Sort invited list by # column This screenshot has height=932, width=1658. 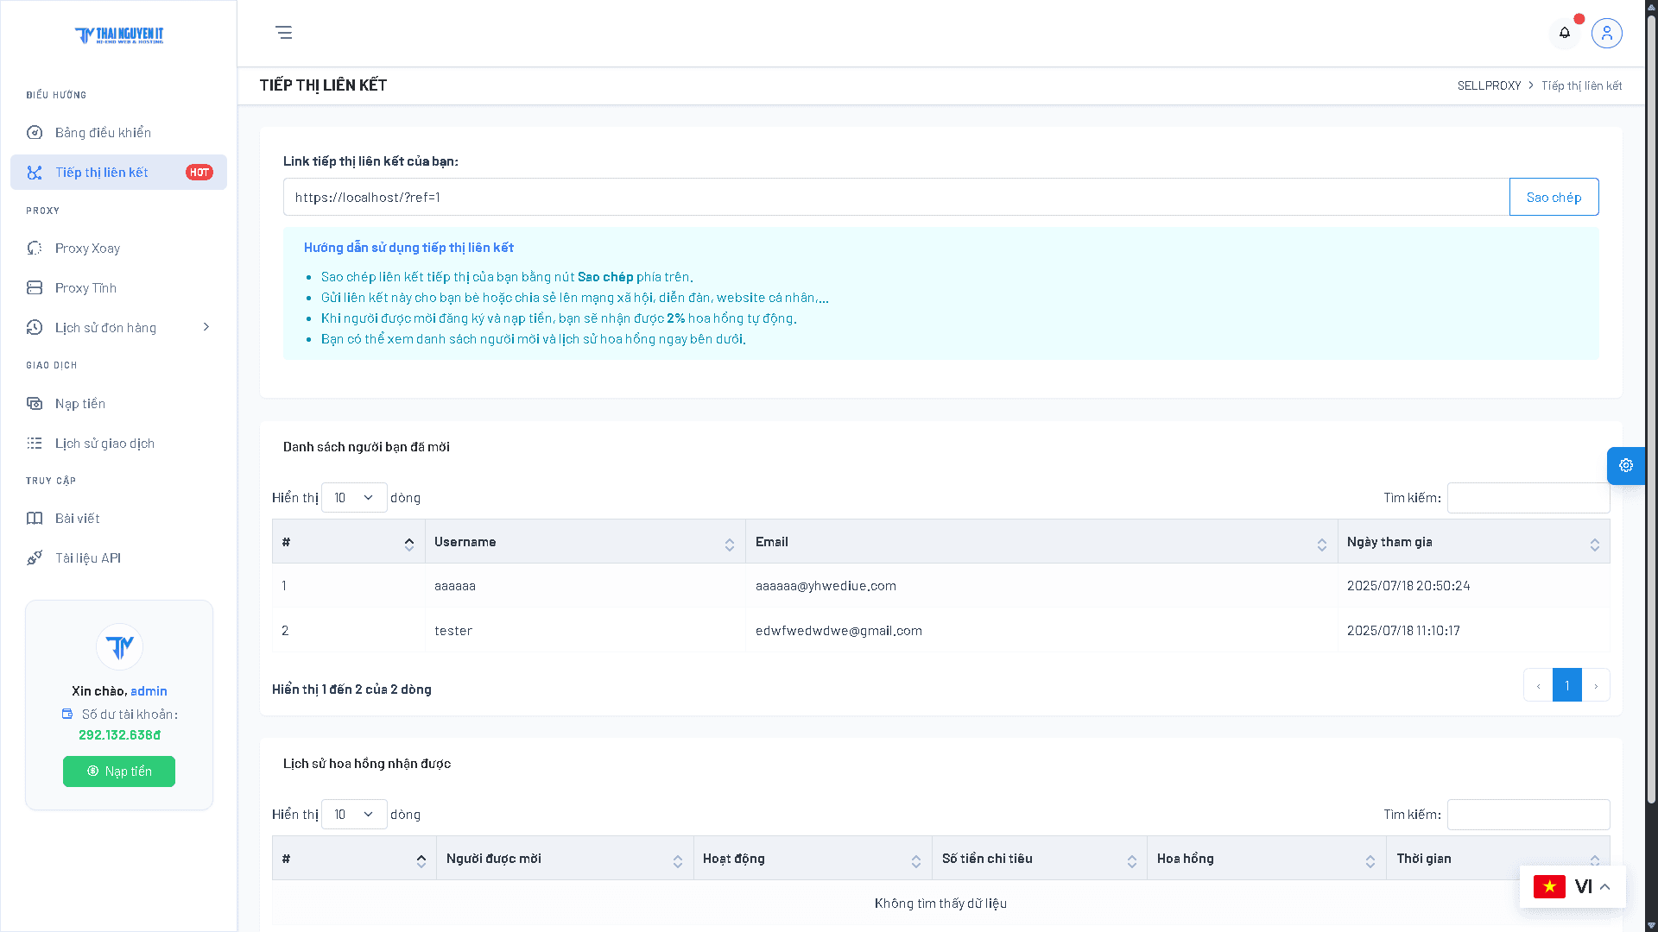tap(348, 542)
